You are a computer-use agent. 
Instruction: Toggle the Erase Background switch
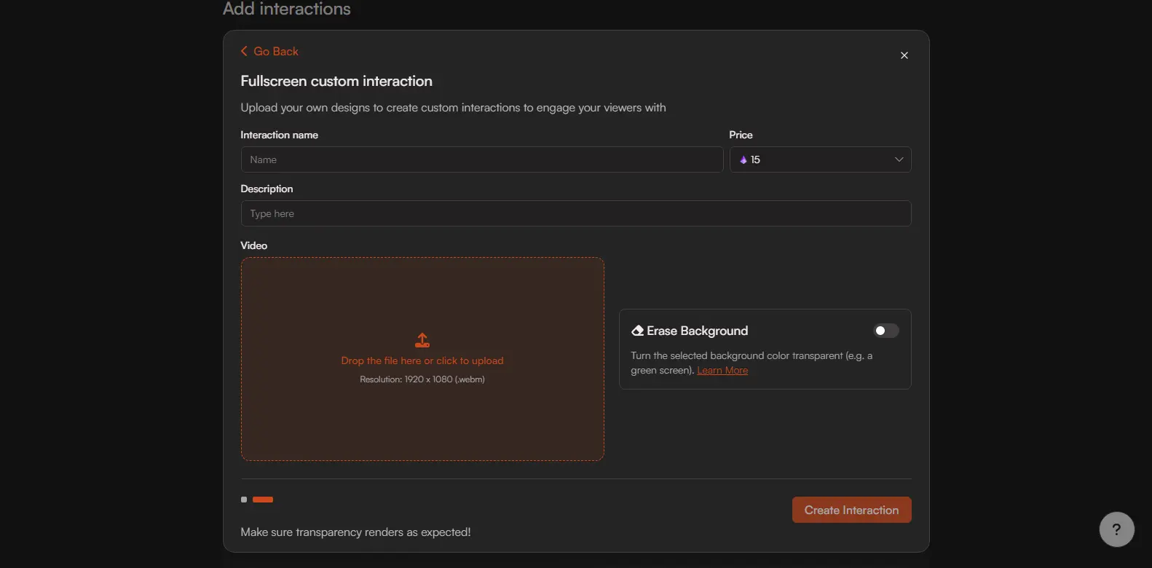[886, 331]
